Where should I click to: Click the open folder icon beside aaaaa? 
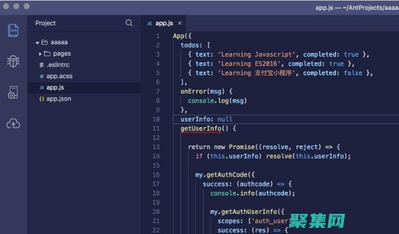pyautogui.click(x=45, y=42)
